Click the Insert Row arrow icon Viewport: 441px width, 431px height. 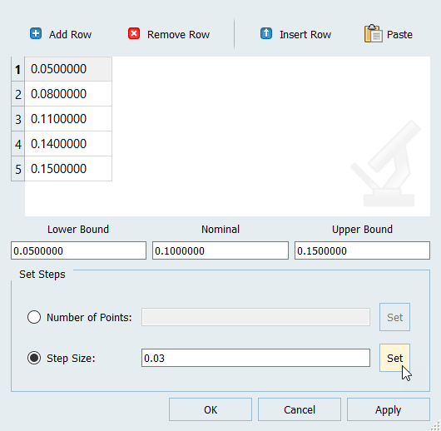pos(266,34)
